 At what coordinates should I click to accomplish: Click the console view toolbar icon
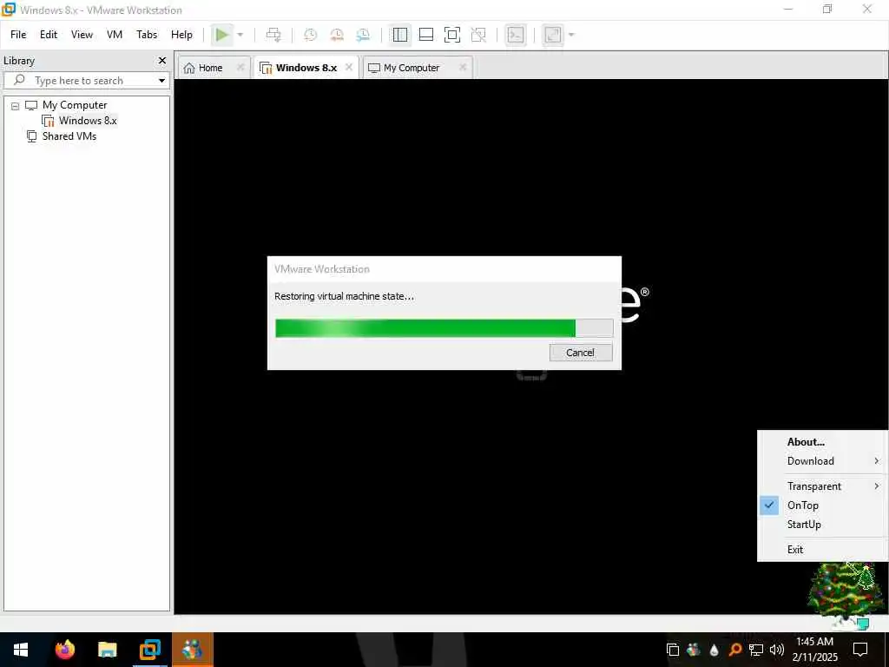[516, 35]
